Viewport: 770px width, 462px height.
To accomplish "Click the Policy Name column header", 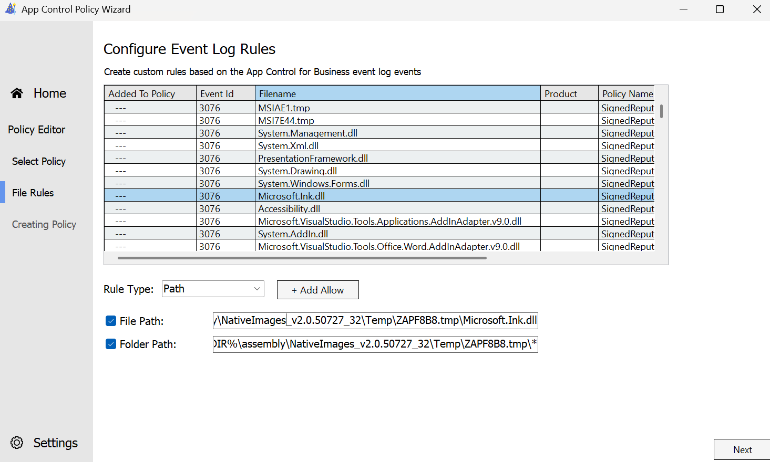I will point(627,93).
